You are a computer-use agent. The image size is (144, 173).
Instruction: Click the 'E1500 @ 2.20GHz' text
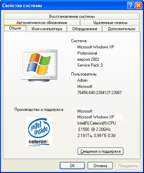[x=94, y=129]
